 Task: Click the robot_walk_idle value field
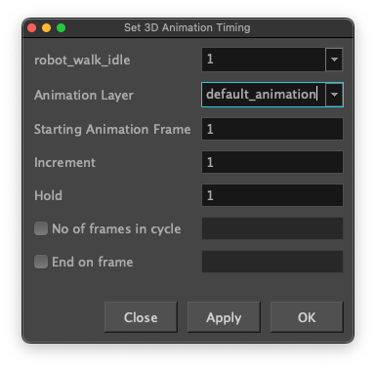264,60
